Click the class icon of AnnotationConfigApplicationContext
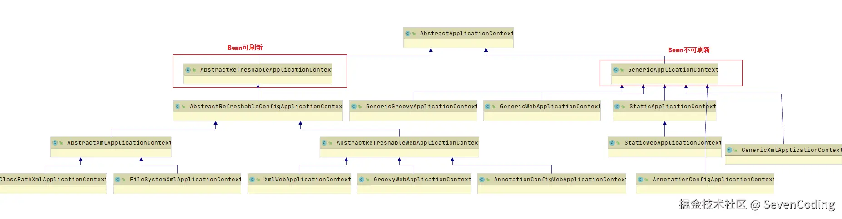The height and width of the screenshot is (219, 842). [640, 180]
